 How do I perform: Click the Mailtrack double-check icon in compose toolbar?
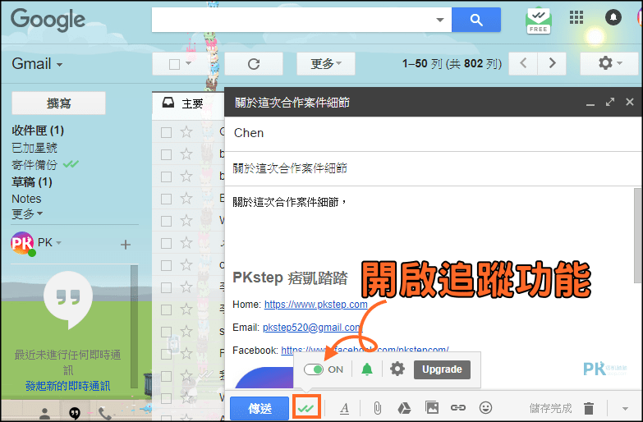[306, 408]
